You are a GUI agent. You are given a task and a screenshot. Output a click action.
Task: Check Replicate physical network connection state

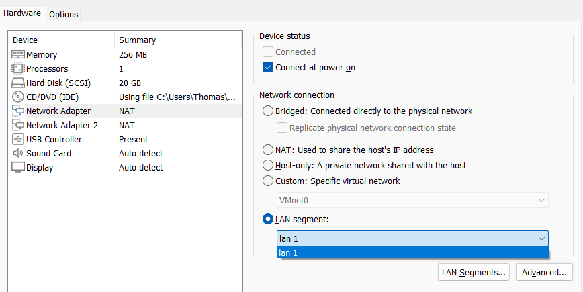282,128
